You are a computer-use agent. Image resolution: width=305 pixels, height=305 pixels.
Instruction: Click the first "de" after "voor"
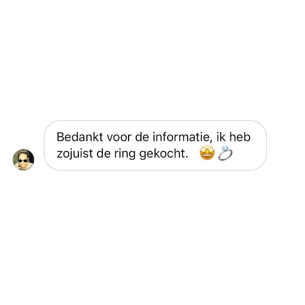[142, 137]
